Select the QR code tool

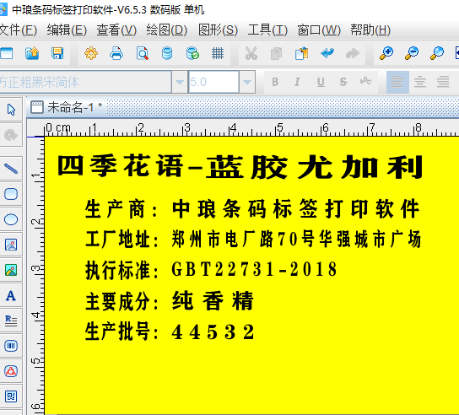click(11, 396)
